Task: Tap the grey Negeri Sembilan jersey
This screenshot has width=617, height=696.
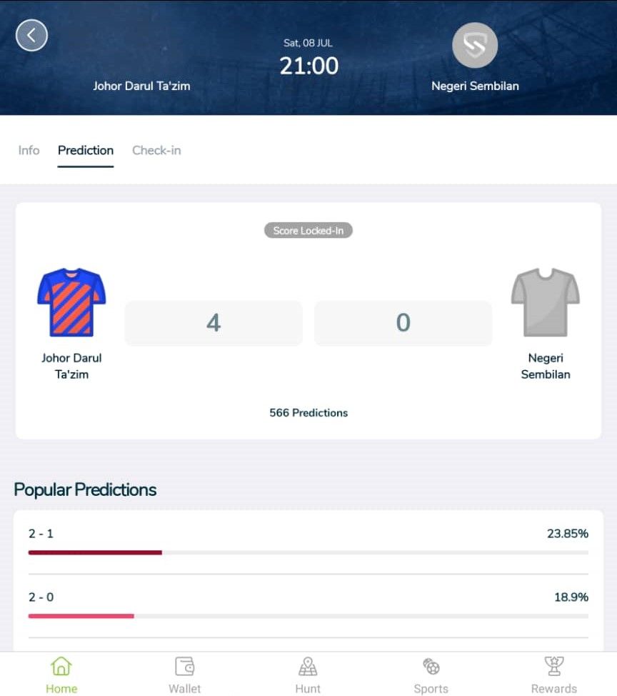Action: [x=545, y=302]
